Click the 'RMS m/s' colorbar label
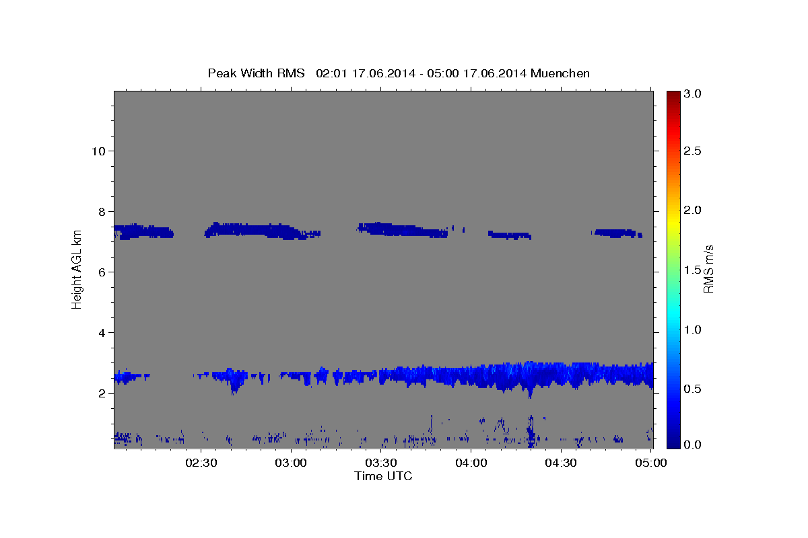Viewport: 808px width, 538px height. pos(708,269)
